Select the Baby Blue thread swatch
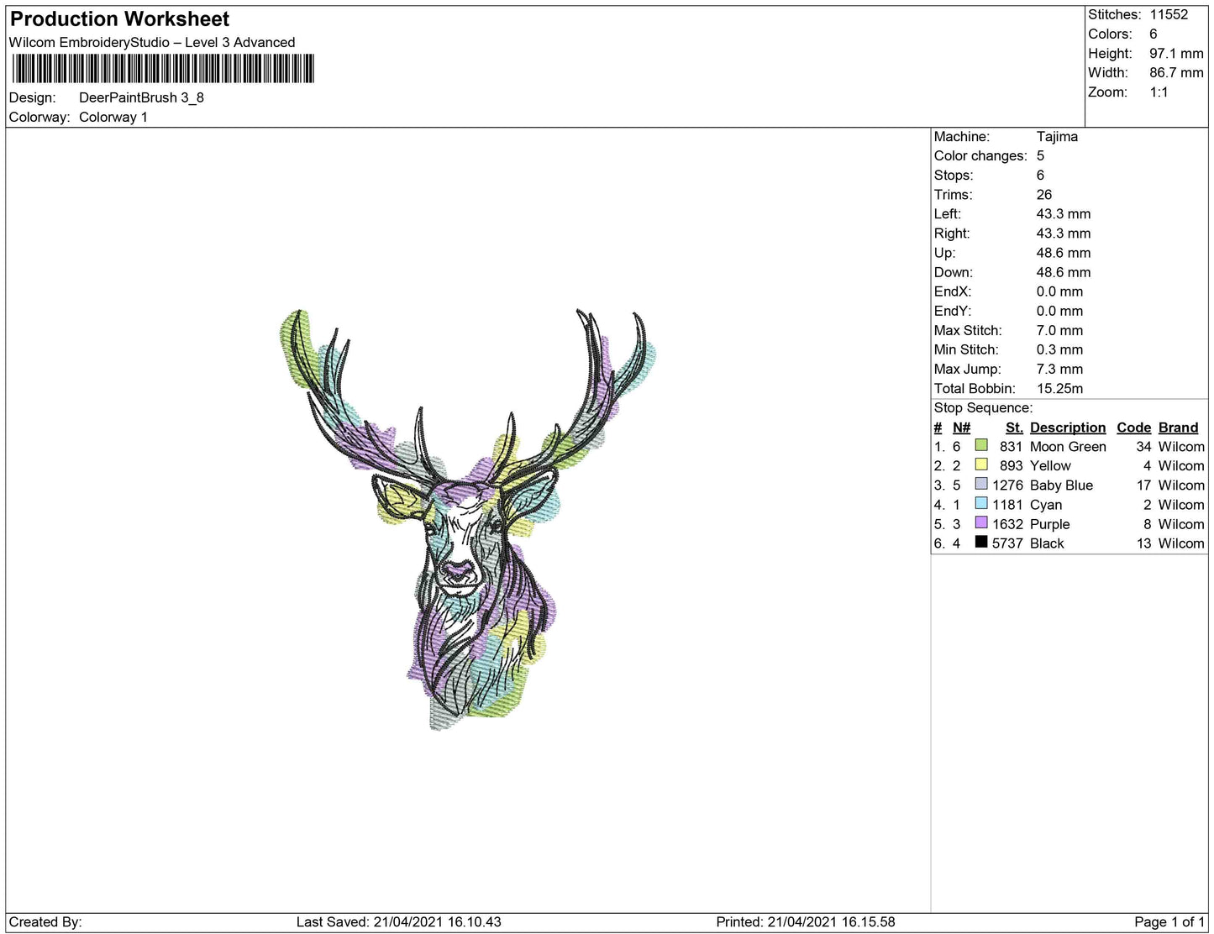The image size is (1214, 934). point(980,485)
